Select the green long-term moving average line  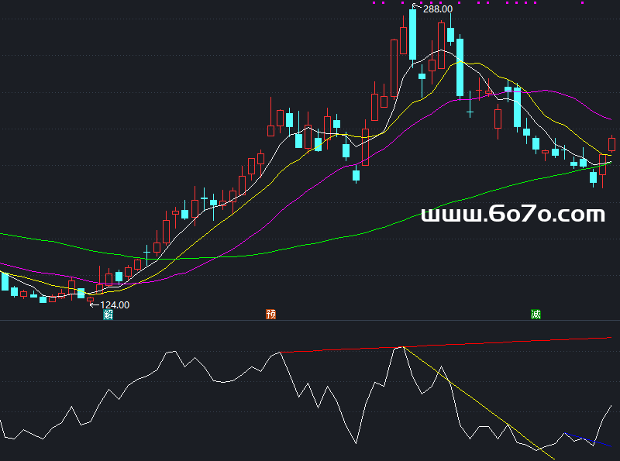coord(310,243)
